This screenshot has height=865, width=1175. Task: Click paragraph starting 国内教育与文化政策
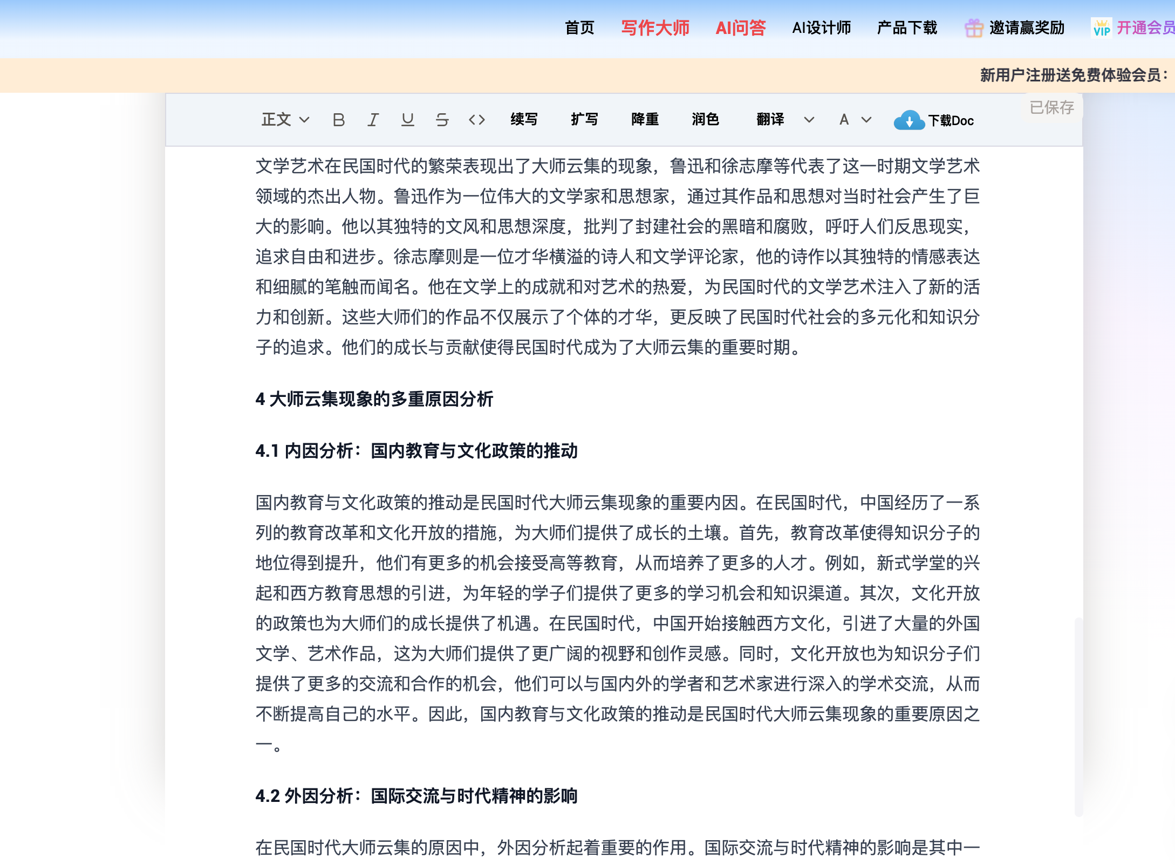coord(618,623)
